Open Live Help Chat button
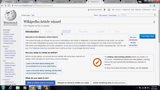 point(147,36)
